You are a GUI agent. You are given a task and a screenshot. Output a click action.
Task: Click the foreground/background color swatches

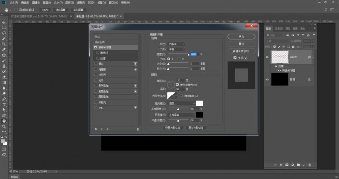pyautogui.click(x=4, y=142)
